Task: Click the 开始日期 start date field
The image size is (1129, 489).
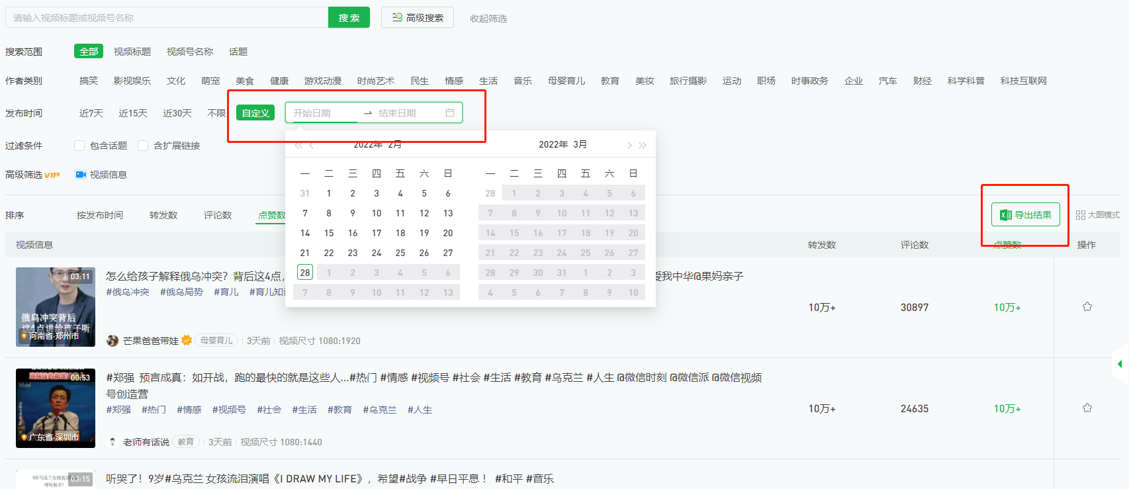Action: 324,113
